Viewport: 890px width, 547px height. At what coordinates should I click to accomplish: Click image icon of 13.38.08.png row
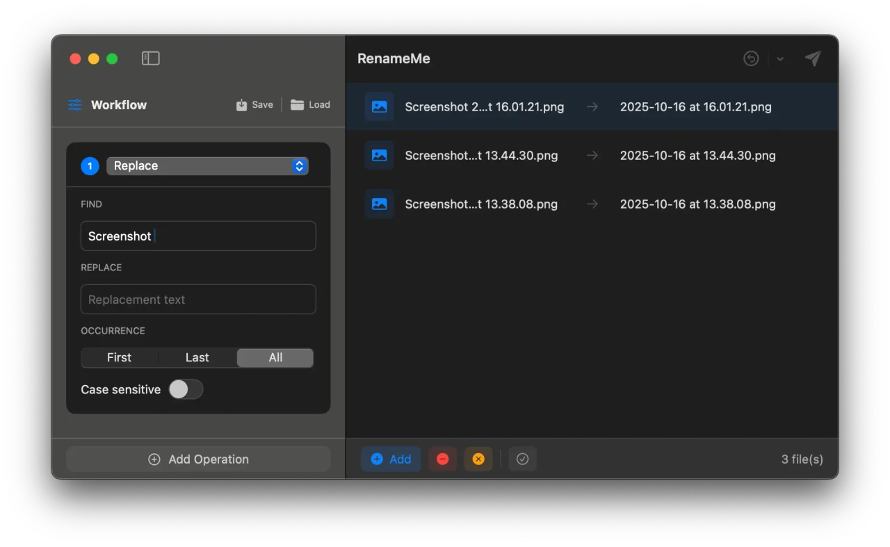pos(379,204)
